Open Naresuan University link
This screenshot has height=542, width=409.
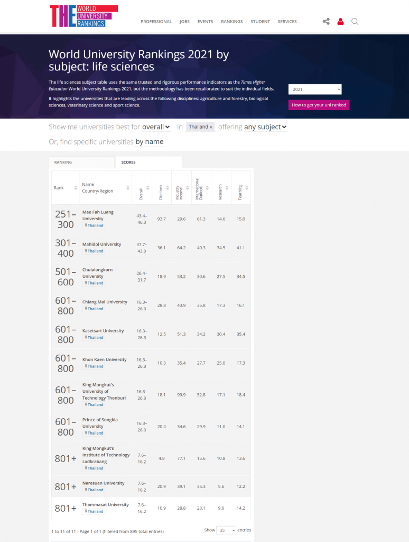(x=103, y=483)
